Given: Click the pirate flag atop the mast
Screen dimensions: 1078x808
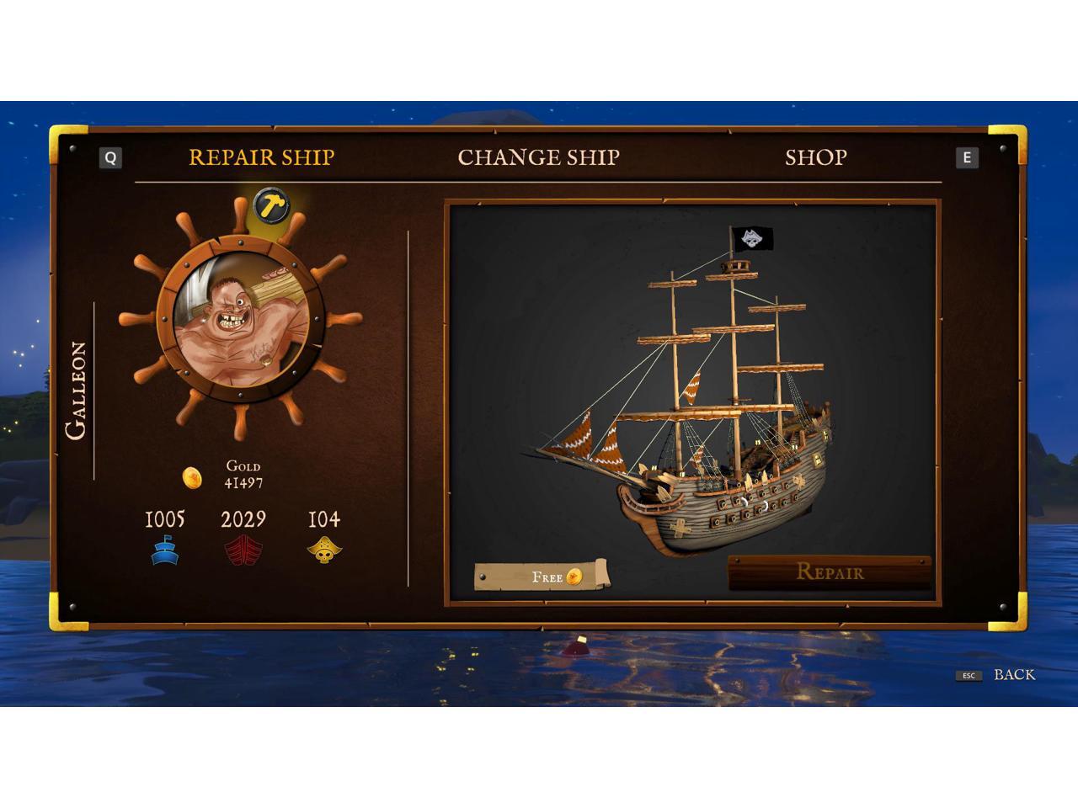Looking at the screenshot, I should click(x=751, y=239).
